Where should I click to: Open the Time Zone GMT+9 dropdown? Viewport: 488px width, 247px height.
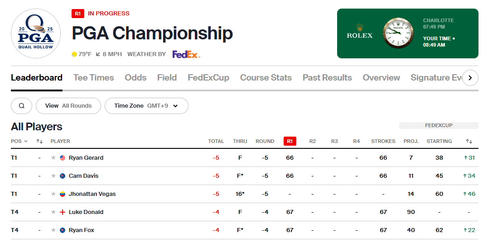(147, 106)
